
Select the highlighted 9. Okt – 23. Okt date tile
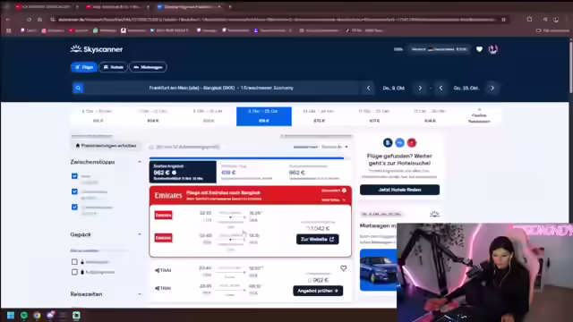point(264,116)
